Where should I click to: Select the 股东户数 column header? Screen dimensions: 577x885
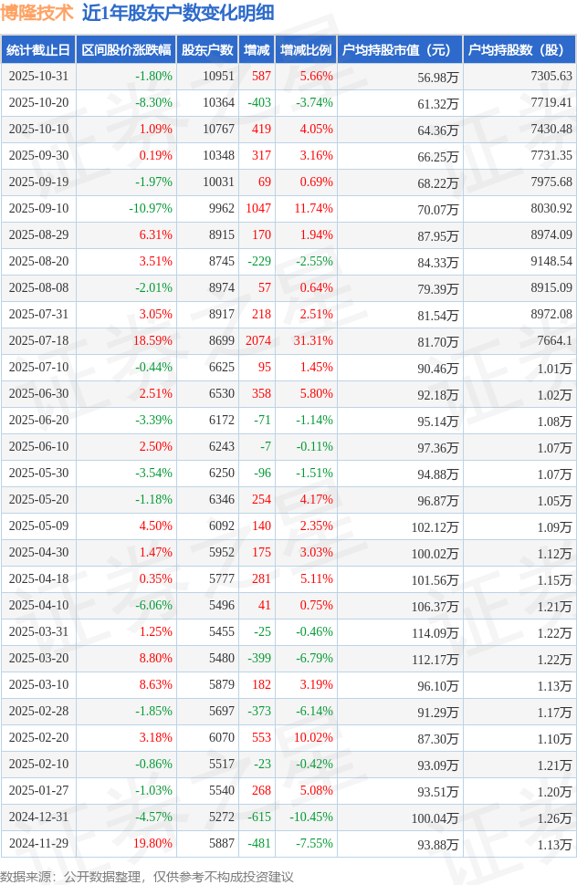207,50
